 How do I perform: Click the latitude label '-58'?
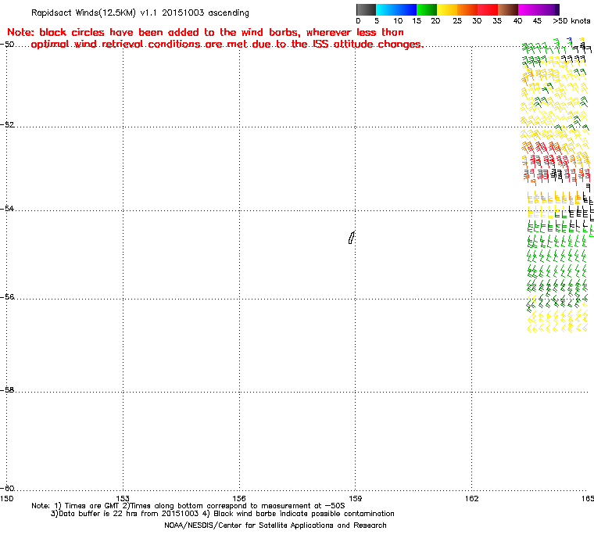tap(7, 389)
